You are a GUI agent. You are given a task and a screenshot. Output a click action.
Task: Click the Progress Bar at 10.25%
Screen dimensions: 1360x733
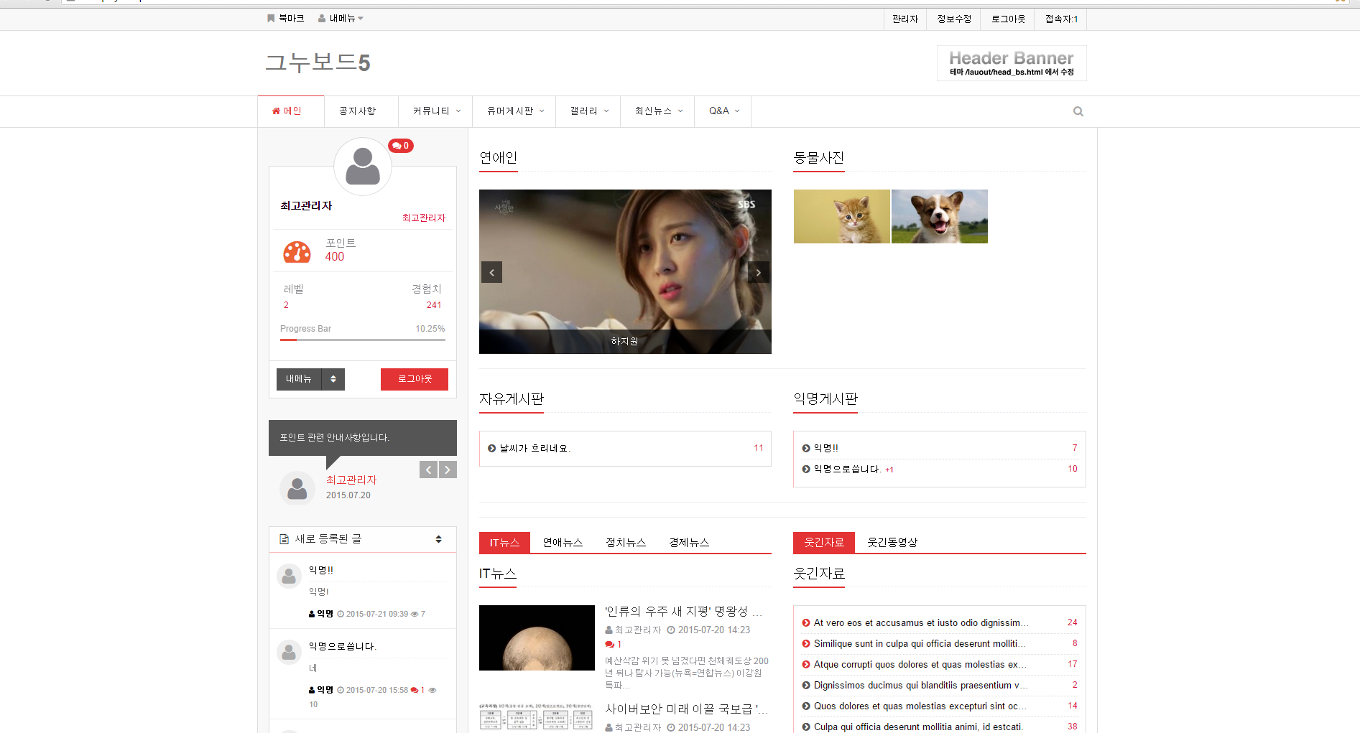[363, 340]
